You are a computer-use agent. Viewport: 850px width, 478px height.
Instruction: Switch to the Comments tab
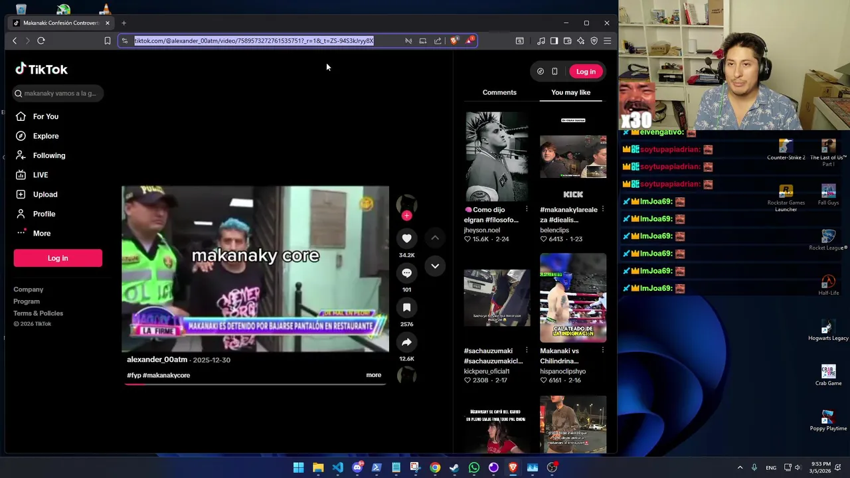pyautogui.click(x=499, y=92)
